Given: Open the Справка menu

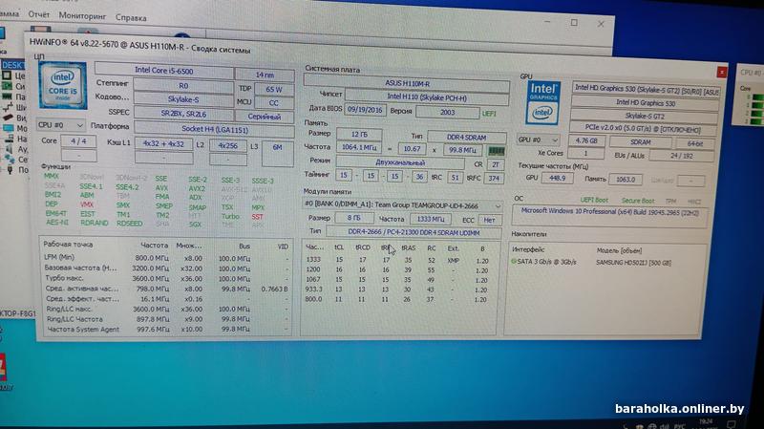Looking at the screenshot, I should tap(131, 17).
